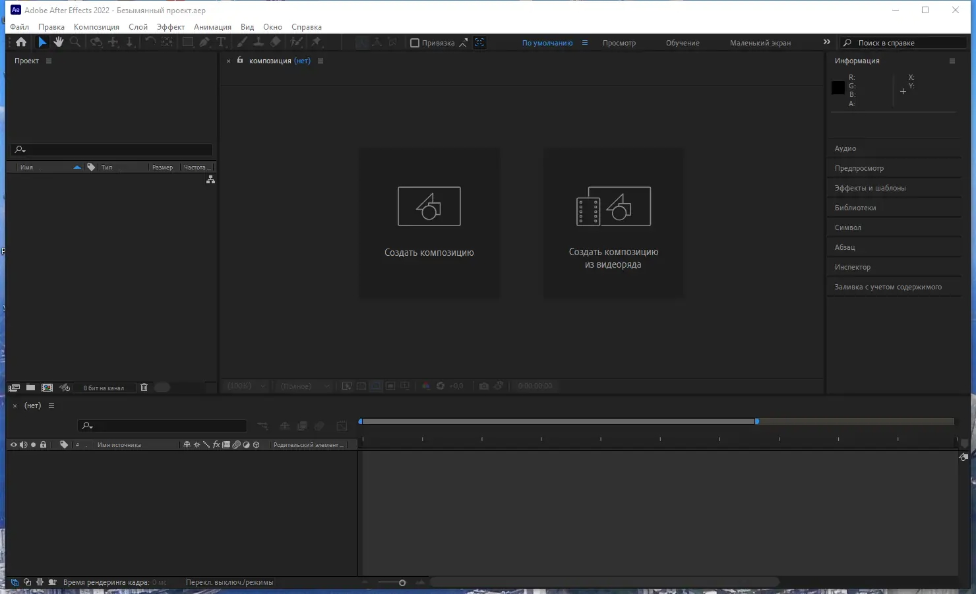The height and width of the screenshot is (594, 976).
Task: Select the Selection arrow tool
Action: [42, 42]
